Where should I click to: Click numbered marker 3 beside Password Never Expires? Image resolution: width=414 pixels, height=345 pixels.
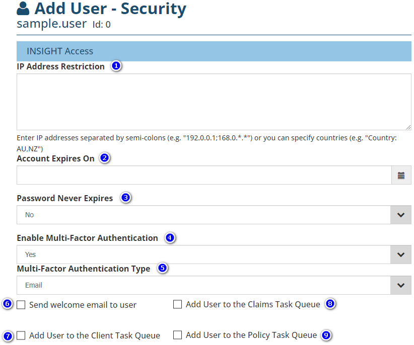click(126, 198)
